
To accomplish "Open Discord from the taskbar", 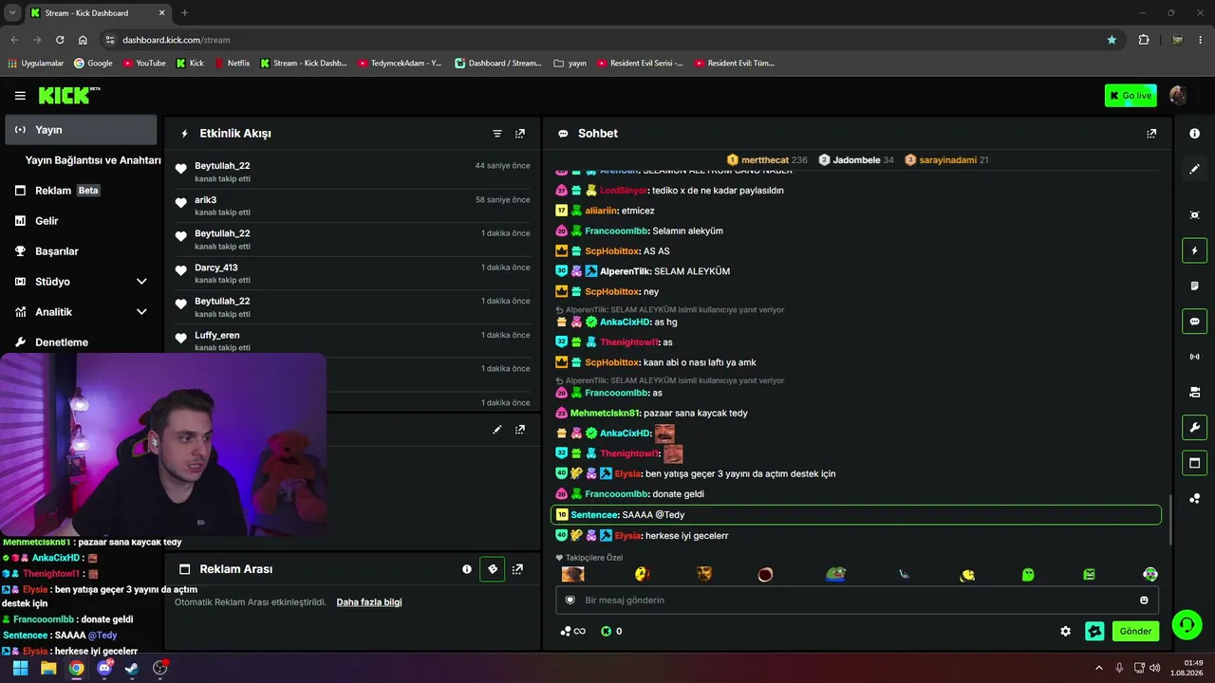I will click(x=104, y=668).
